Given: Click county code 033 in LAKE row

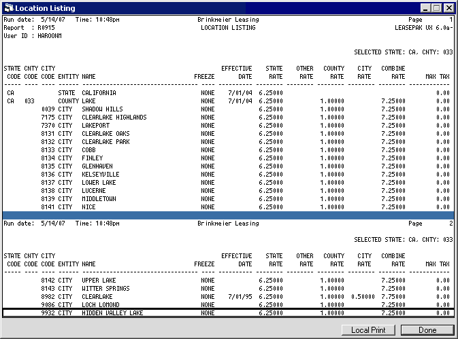Looking at the screenshot, I should pos(29,101).
